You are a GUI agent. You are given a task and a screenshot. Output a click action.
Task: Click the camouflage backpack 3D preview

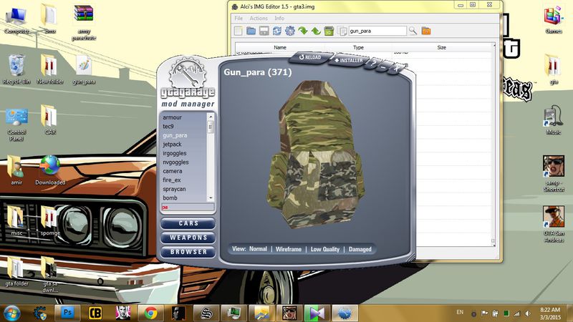pos(314,155)
